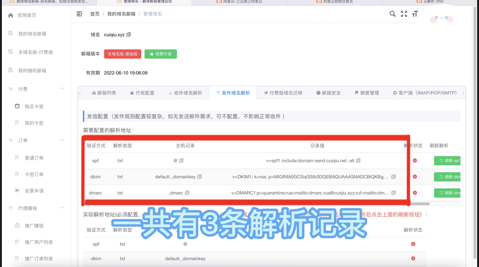The width and height of the screenshot is (479, 267).
Task: Click the icon beside 推广赚钱
Action: pos(17,226)
